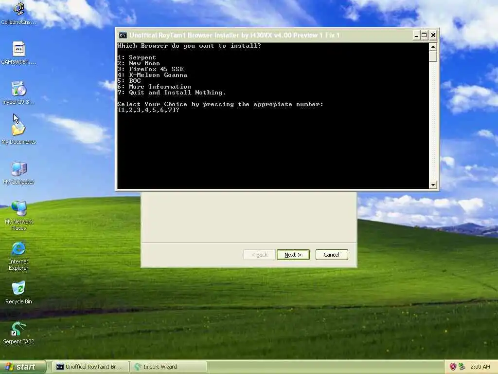
Task: Click 'Select Your Choice by pressing' line
Action: point(220,104)
